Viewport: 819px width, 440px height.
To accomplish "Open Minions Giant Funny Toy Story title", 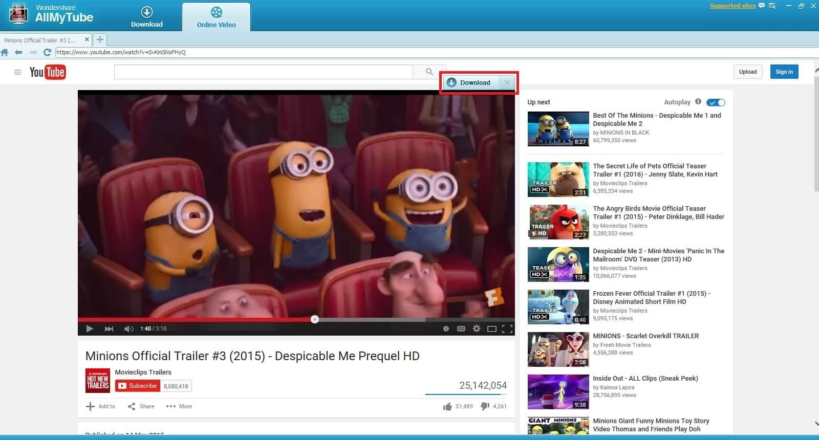I will click(x=651, y=425).
